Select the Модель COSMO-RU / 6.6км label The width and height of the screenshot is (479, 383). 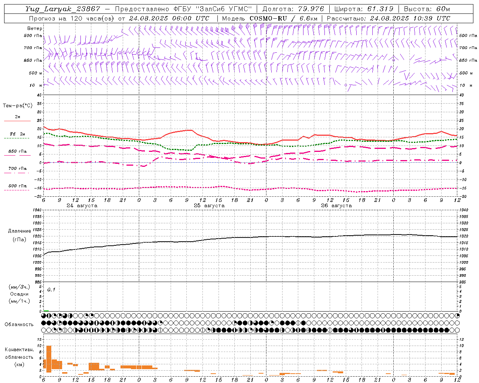pos(270,18)
